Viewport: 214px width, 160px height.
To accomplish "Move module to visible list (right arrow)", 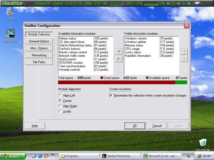I will pyautogui.click(x=119, y=51).
